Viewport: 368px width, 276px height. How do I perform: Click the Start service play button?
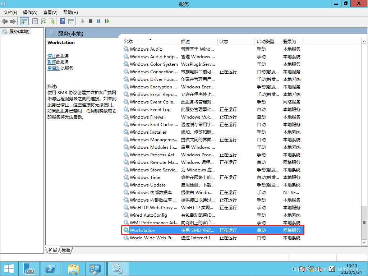[x=83, y=21]
